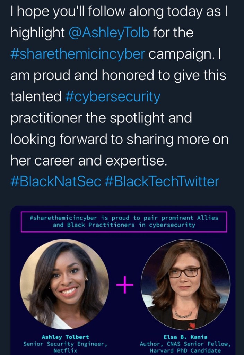The image size is (244, 355).
Task: Click the word "talented" in the tweet
Action: (x=36, y=97)
